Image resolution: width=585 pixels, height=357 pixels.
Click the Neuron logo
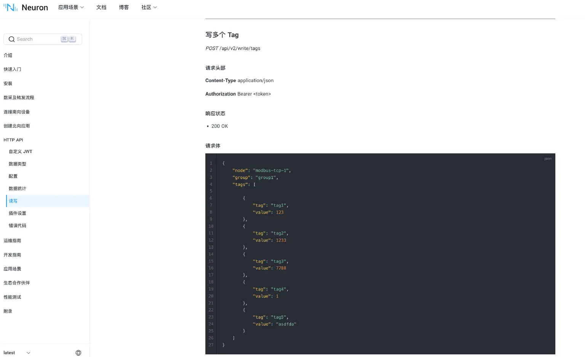point(26,7)
